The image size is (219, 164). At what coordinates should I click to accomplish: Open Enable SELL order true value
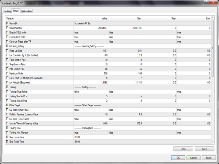pyautogui.click(x=91, y=32)
